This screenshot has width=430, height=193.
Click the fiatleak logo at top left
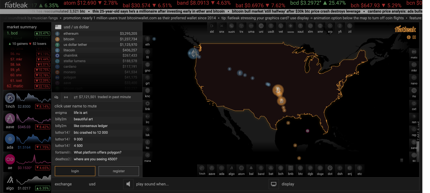[x=16, y=5]
